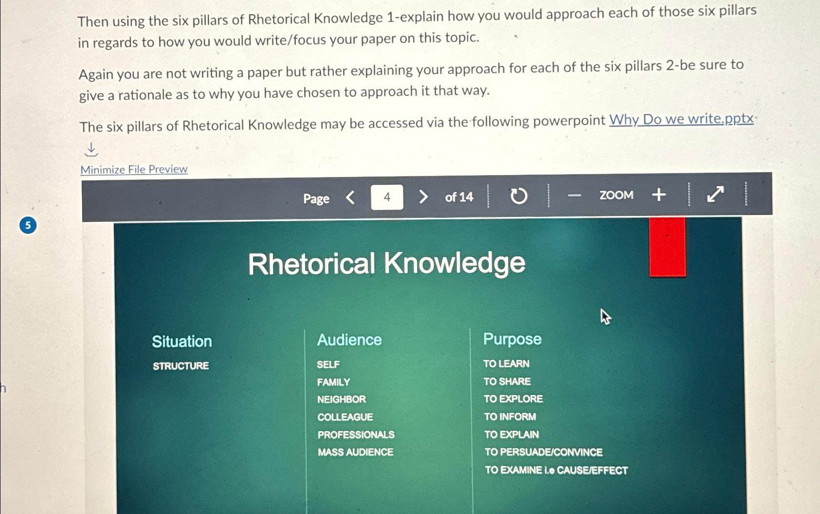Image resolution: width=820 pixels, height=514 pixels.
Task: Expand the file preview to fullscreen
Action: point(715,195)
